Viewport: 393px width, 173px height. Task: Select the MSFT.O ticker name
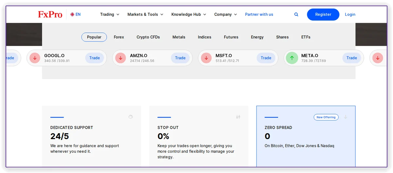pyautogui.click(x=224, y=56)
